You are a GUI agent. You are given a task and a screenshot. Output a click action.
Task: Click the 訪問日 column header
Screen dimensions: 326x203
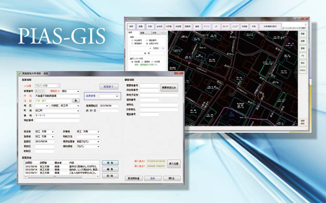[x=32, y=163]
